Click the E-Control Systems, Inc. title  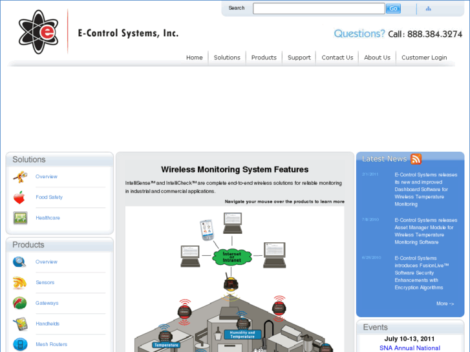128,33
